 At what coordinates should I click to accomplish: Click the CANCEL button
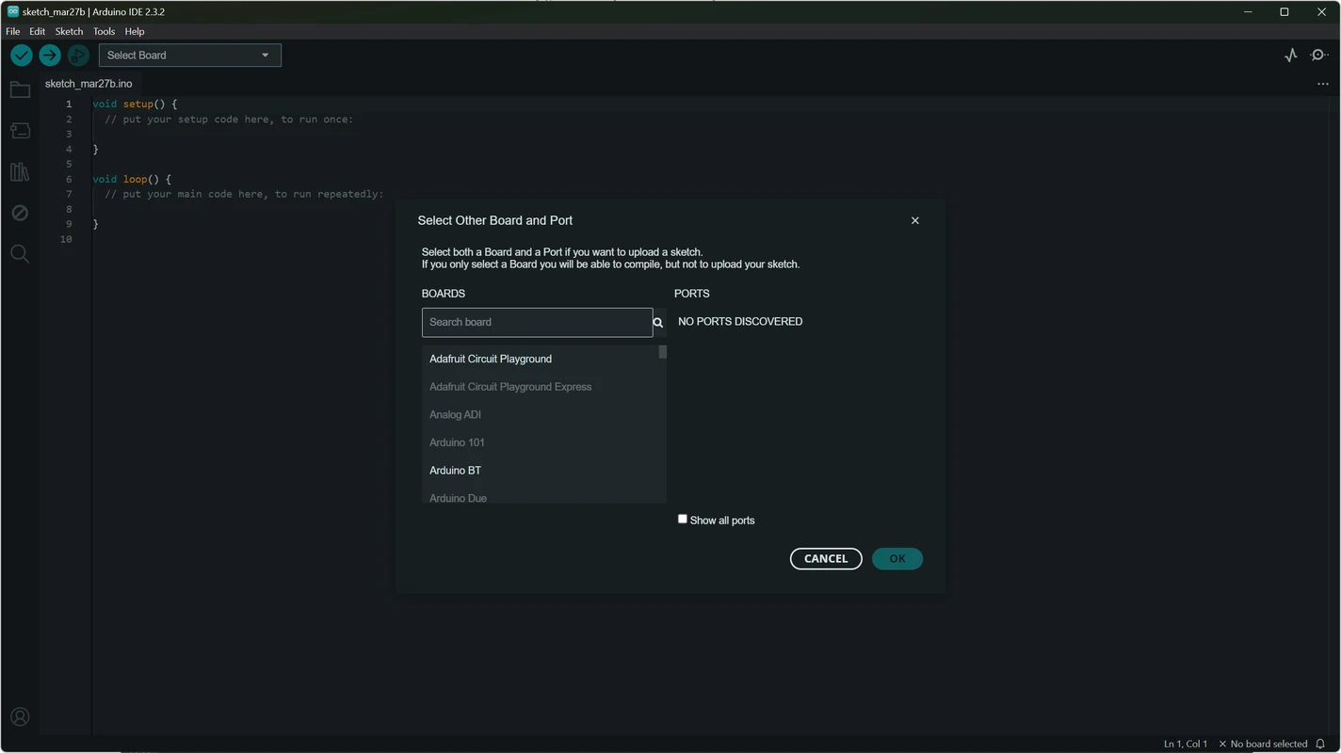[826, 559]
